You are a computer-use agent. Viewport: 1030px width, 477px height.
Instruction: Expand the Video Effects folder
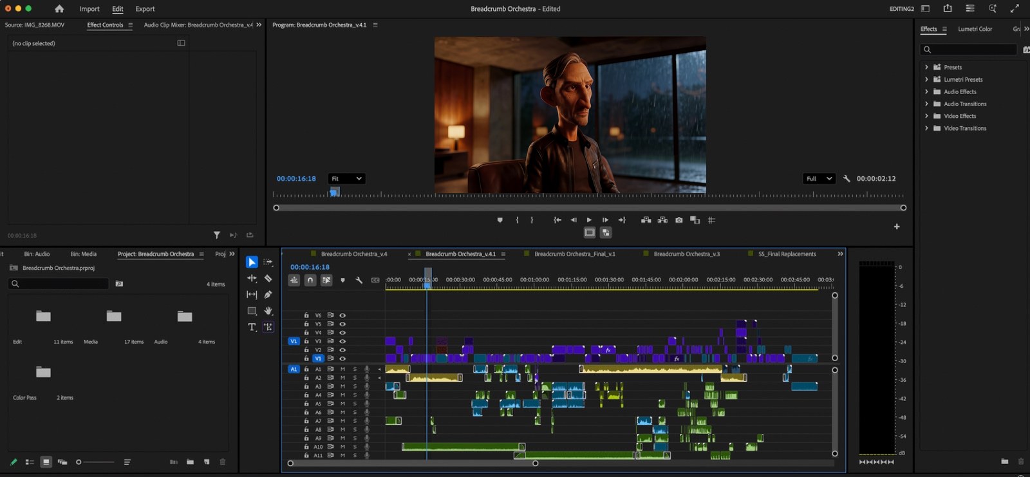(926, 116)
